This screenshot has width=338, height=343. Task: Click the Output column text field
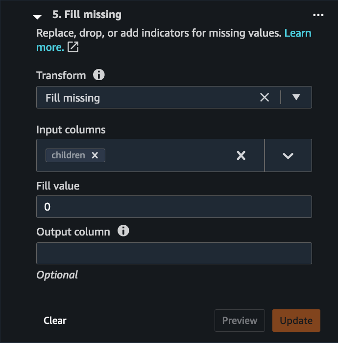(x=174, y=253)
